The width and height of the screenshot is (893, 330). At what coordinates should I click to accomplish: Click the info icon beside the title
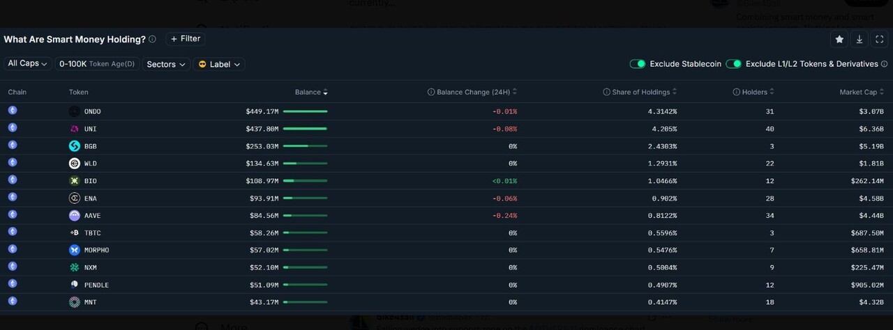pyautogui.click(x=152, y=40)
